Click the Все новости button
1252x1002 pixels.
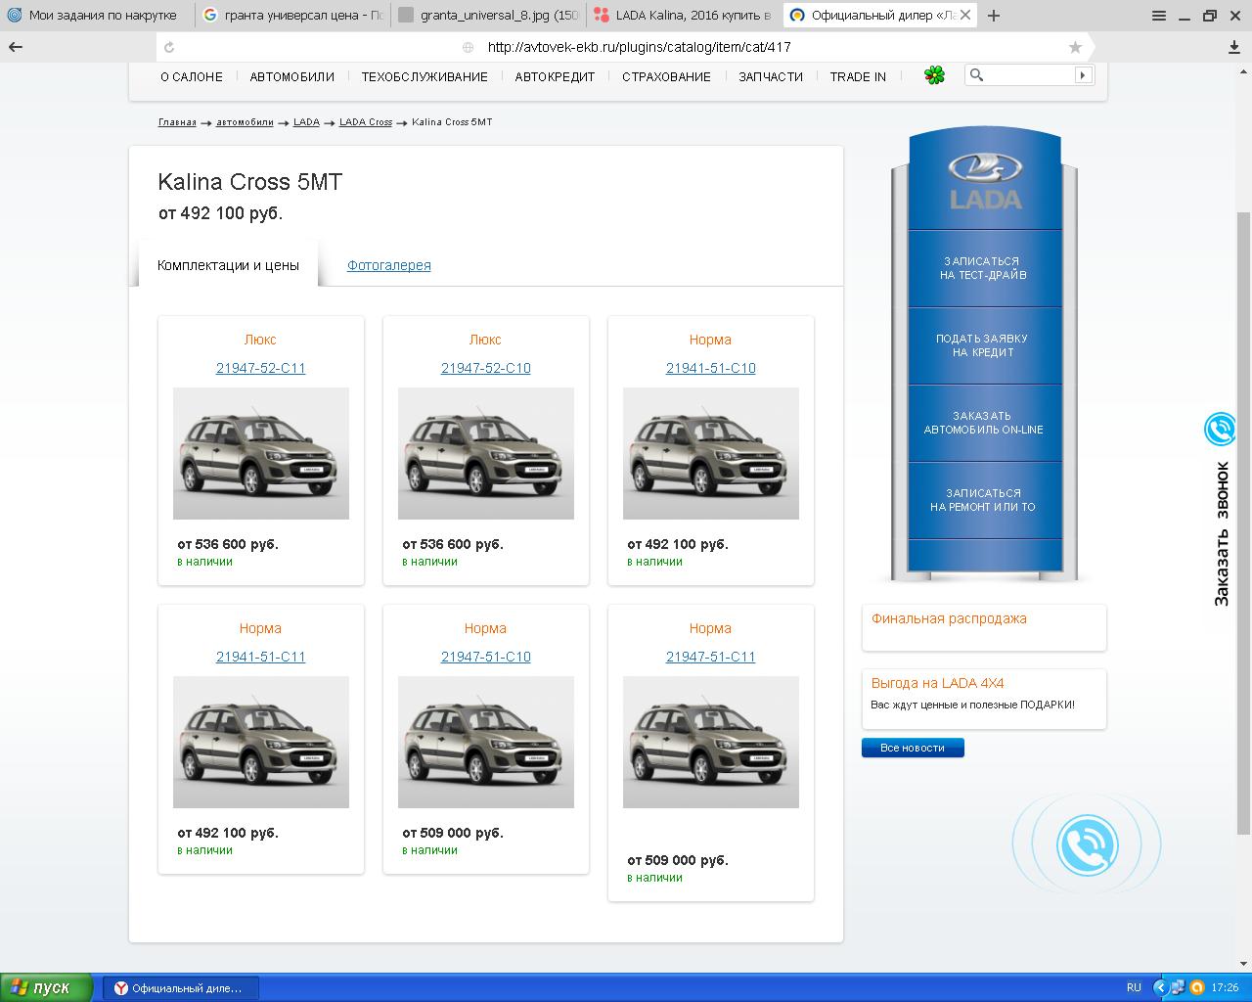[x=912, y=748]
